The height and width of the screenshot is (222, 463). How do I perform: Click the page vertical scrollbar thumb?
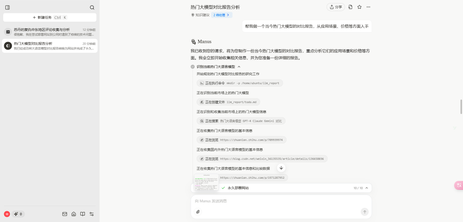tap(461, 107)
